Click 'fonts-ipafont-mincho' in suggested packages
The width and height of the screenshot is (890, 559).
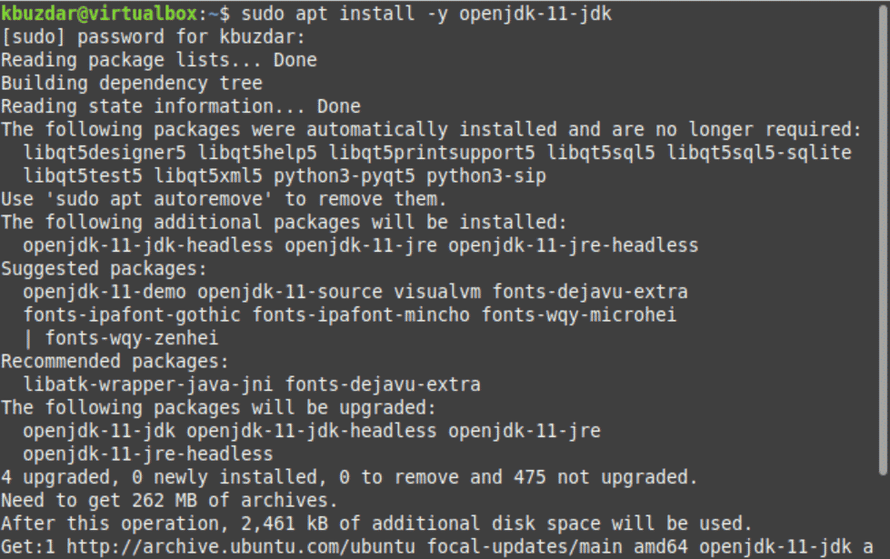click(x=361, y=315)
